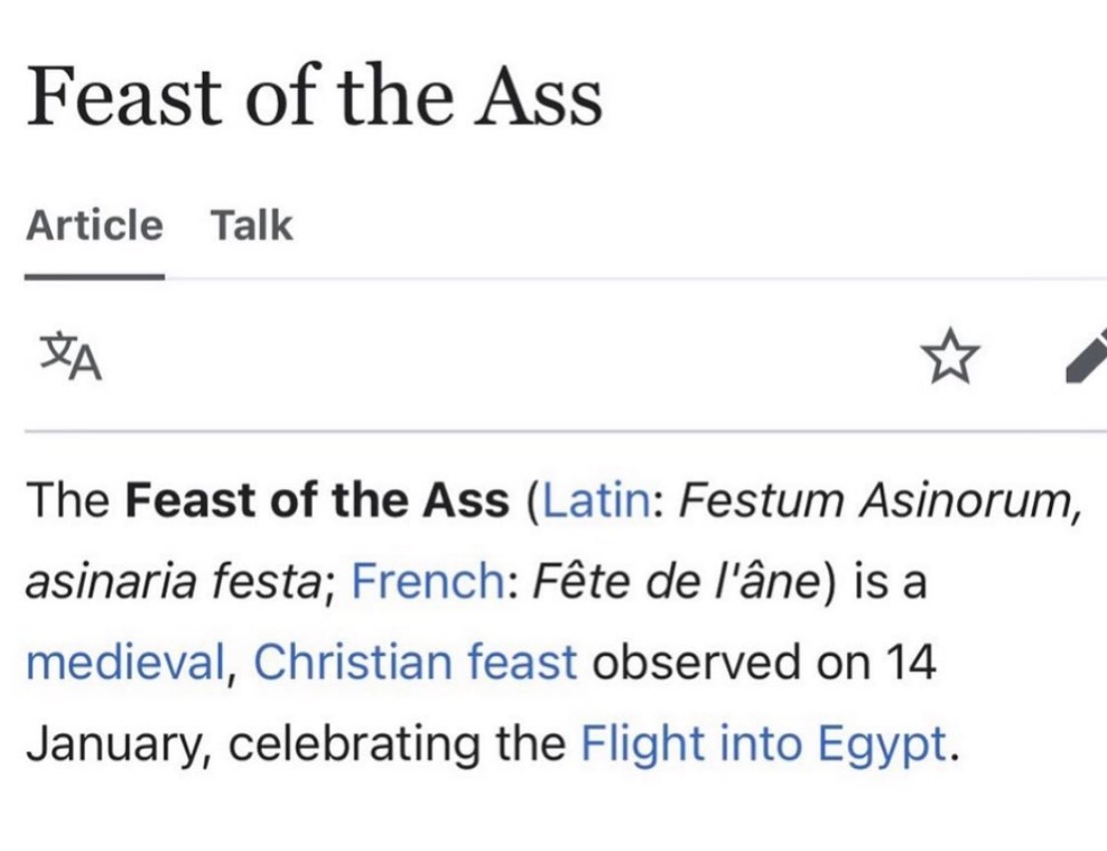The height and width of the screenshot is (851, 1107).
Task: Open the Flight into Egypt link
Action: tap(763, 744)
